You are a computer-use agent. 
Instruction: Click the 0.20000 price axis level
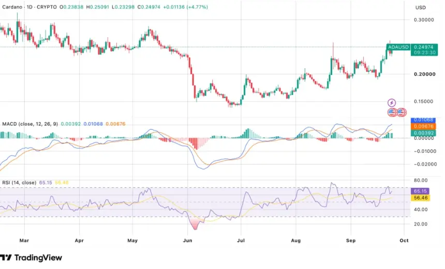pos(425,74)
